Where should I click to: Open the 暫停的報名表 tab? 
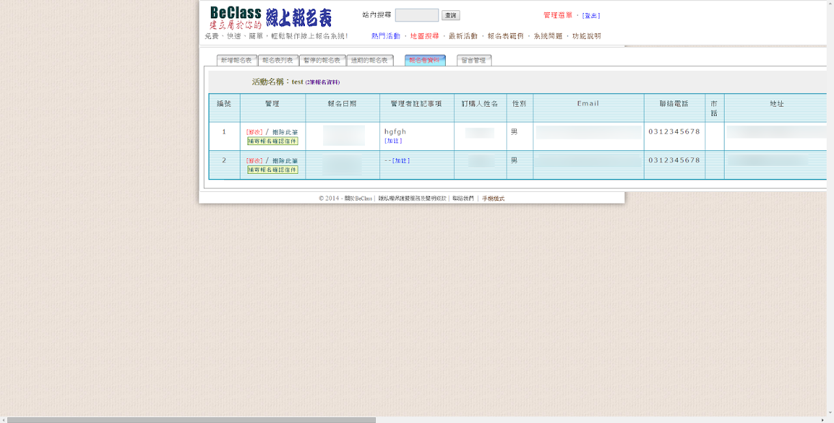click(x=322, y=59)
